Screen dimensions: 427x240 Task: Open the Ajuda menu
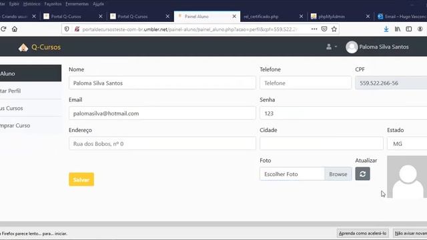[x=98, y=4]
